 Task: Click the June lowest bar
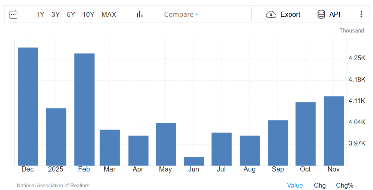click(x=194, y=161)
